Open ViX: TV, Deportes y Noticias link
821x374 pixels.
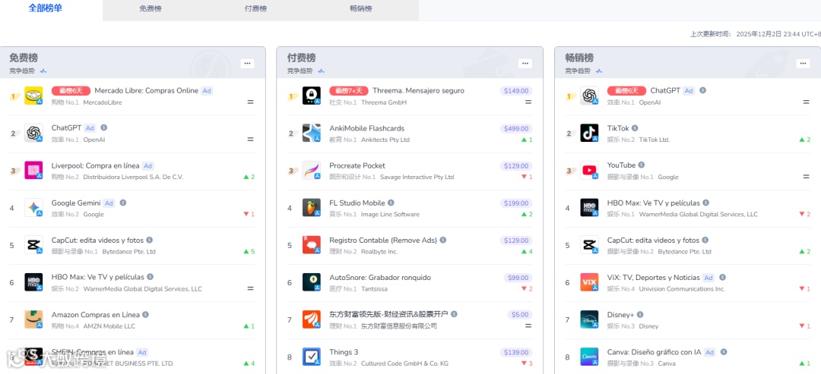tap(654, 278)
